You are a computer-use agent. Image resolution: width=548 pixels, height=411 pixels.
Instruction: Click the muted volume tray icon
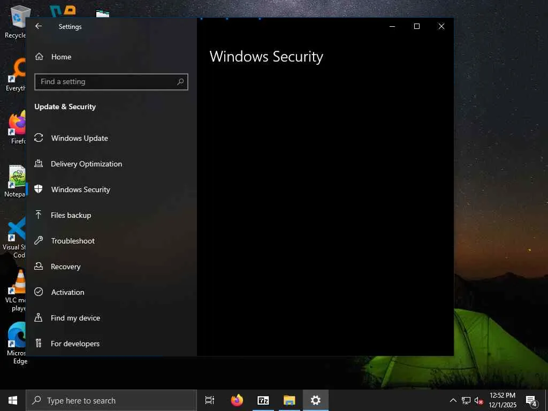pos(478,400)
